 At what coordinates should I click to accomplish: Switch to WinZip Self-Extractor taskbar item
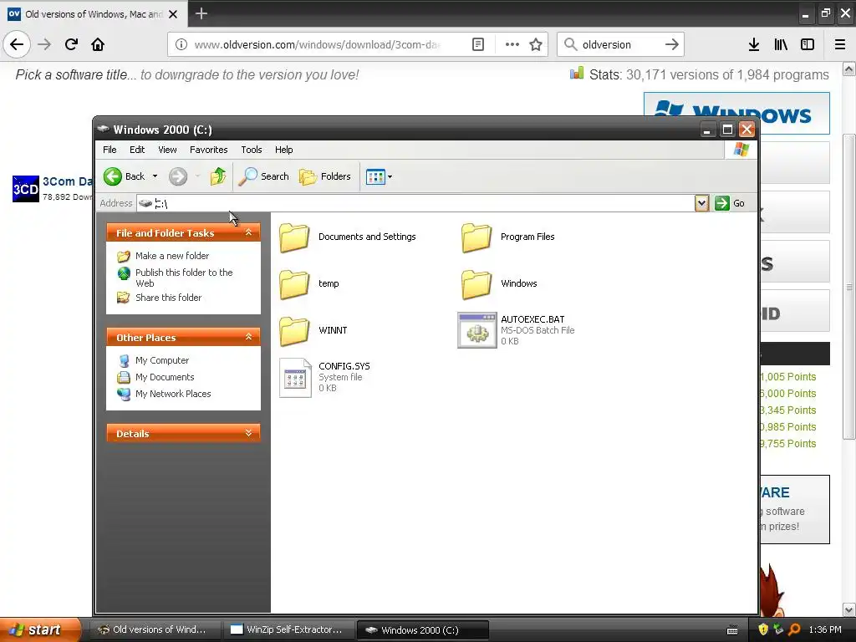coord(290,629)
